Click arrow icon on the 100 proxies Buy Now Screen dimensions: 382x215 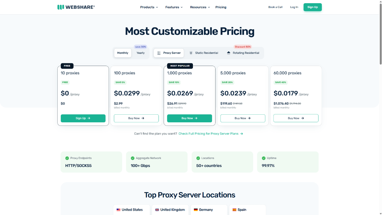[143, 118]
